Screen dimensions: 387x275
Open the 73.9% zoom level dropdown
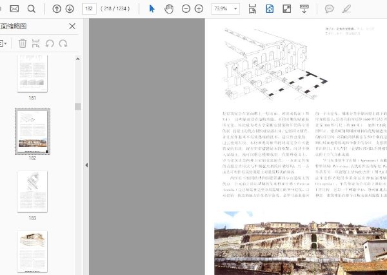[x=235, y=9]
